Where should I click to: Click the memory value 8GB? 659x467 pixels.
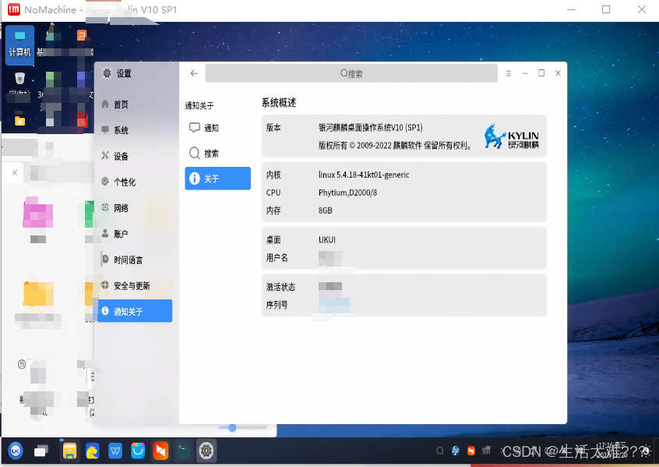point(326,211)
